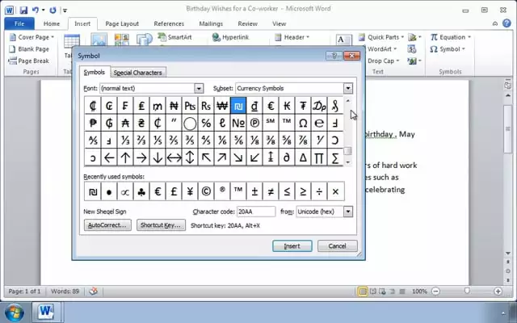Screen dimensions: 517x323
Task: Insert SmartArt from the ribbon
Action: [x=174, y=37]
